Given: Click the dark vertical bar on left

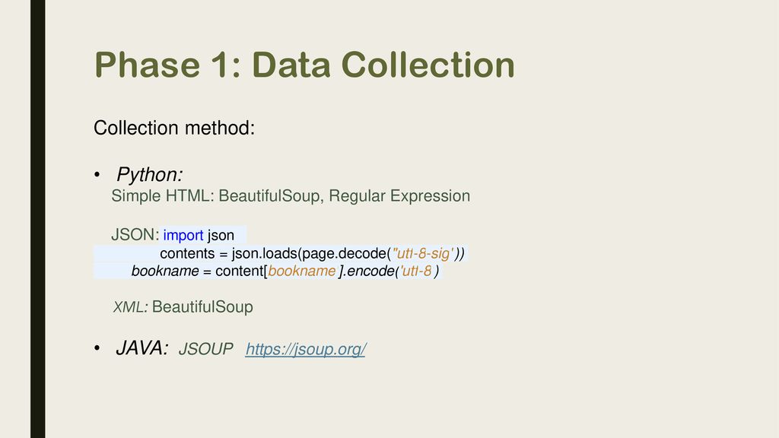Looking at the screenshot, I should pos(38,219).
